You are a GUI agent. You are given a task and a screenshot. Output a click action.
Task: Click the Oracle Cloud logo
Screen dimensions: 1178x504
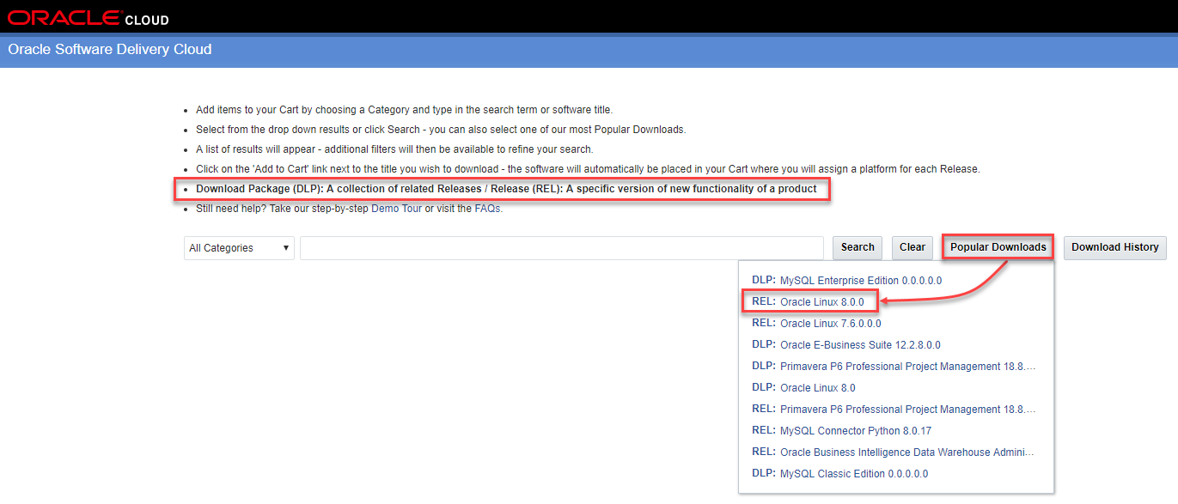[89, 18]
